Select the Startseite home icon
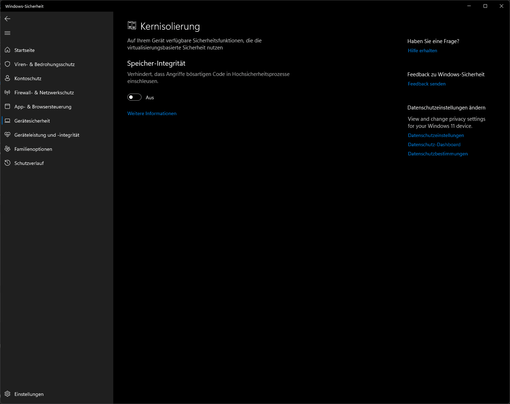The height and width of the screenshot is (404, 510). 7,50
